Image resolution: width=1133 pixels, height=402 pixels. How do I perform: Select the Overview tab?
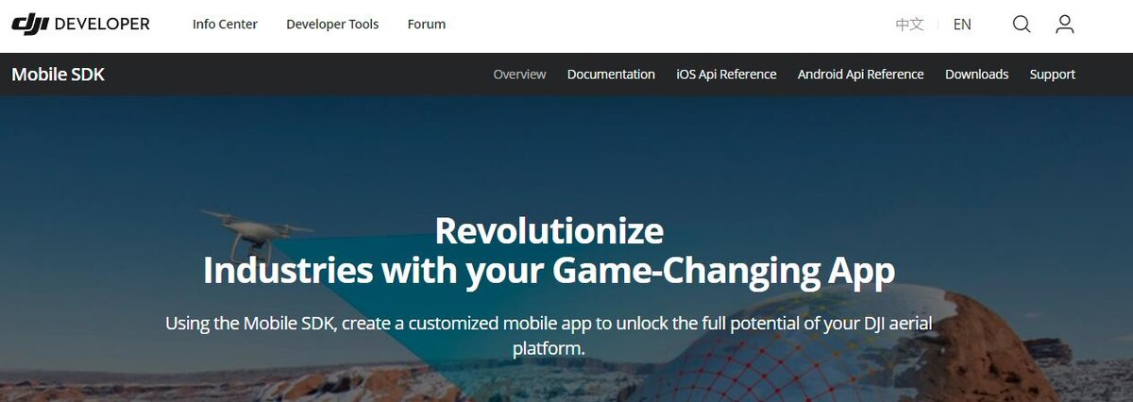coord(519,74)
